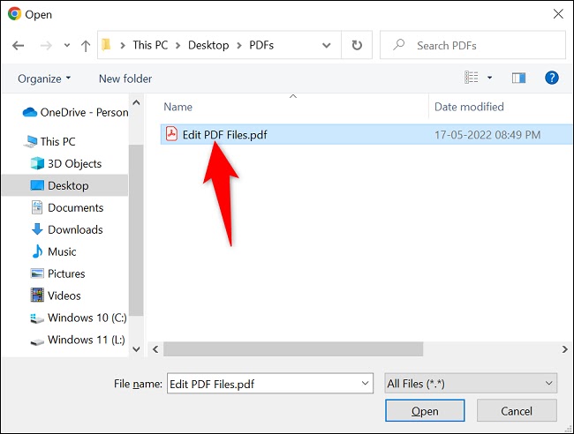
Task: Select This PC in the navigation pane
Action: point(49,141)
